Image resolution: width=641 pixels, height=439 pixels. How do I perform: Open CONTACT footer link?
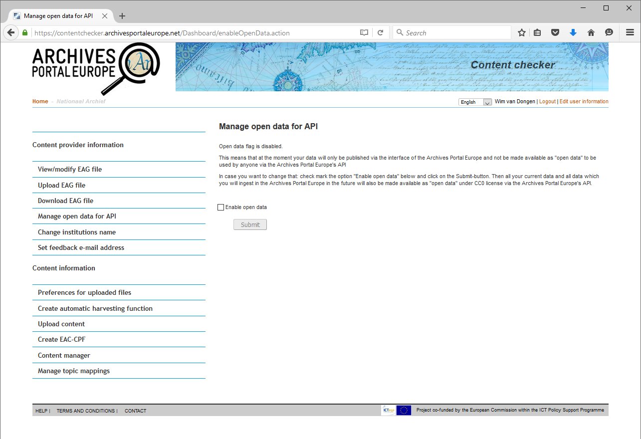pyautogui.click(x=136, y=411)
